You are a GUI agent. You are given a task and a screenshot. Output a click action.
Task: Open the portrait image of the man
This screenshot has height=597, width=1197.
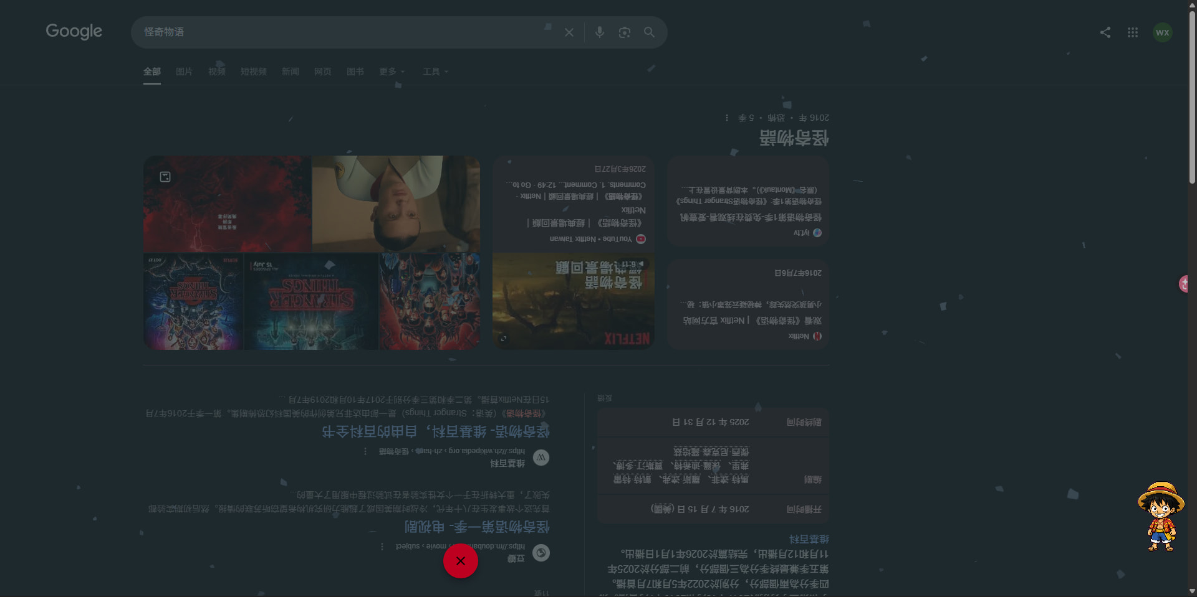click(396, 204)
